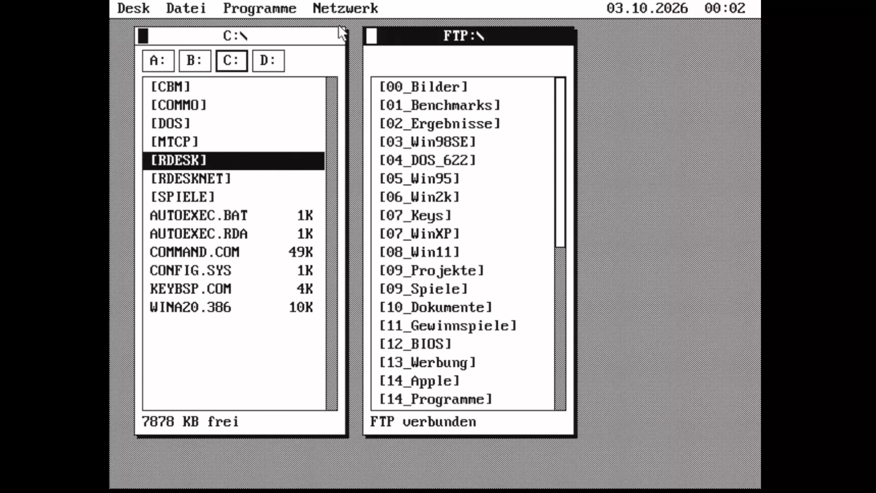Select the [08_Win11] FTP folder
This screenshot has width=876, height=493.
[x=463, y=252]
